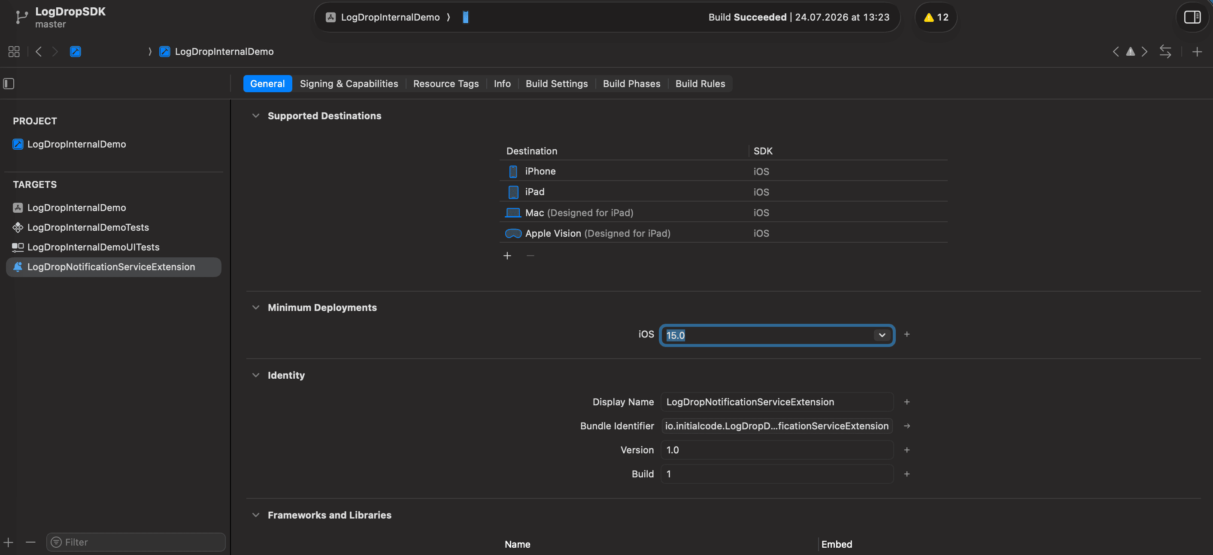Click the Embed column header
The width and height of the screenshot is (1213, 555).
coord(836,544)
